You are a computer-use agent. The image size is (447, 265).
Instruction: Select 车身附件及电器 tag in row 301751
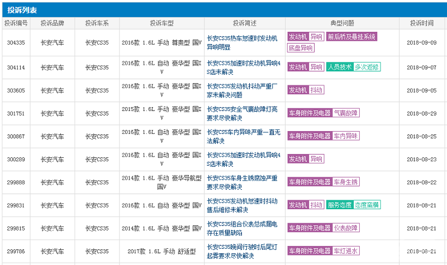[x=310, y=113]
